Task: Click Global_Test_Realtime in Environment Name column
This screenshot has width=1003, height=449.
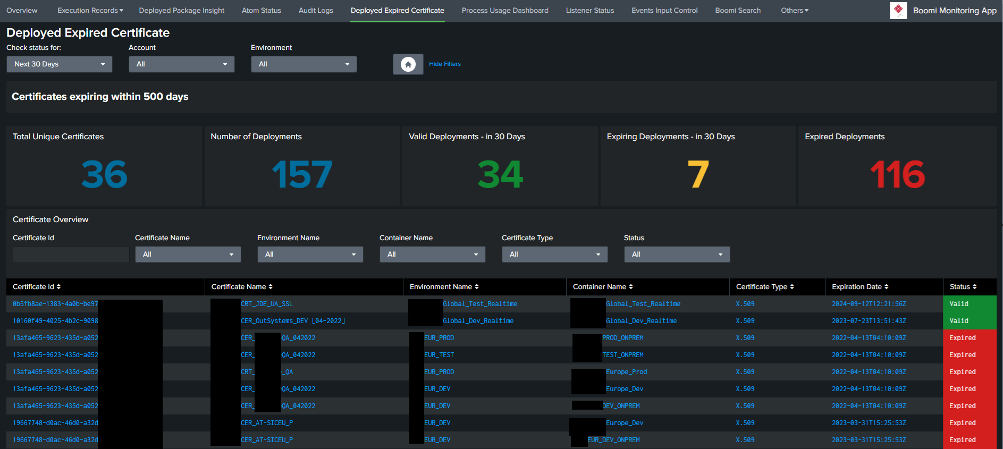Action: (480, 304)
